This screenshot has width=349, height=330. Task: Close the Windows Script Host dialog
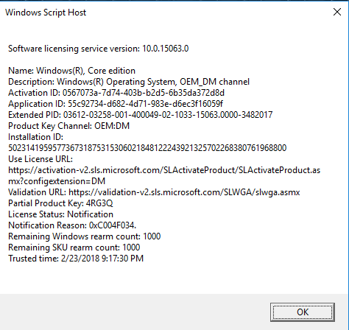pyautogui.click(x=337, y=12)
